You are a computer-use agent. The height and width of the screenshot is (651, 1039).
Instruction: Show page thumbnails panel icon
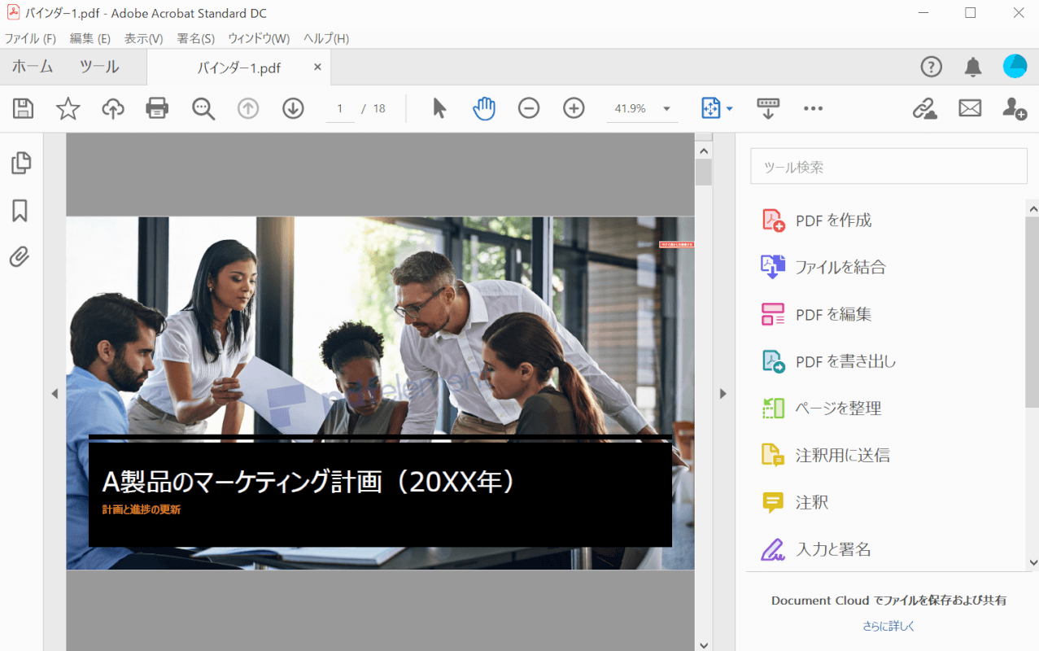[20, 164]
